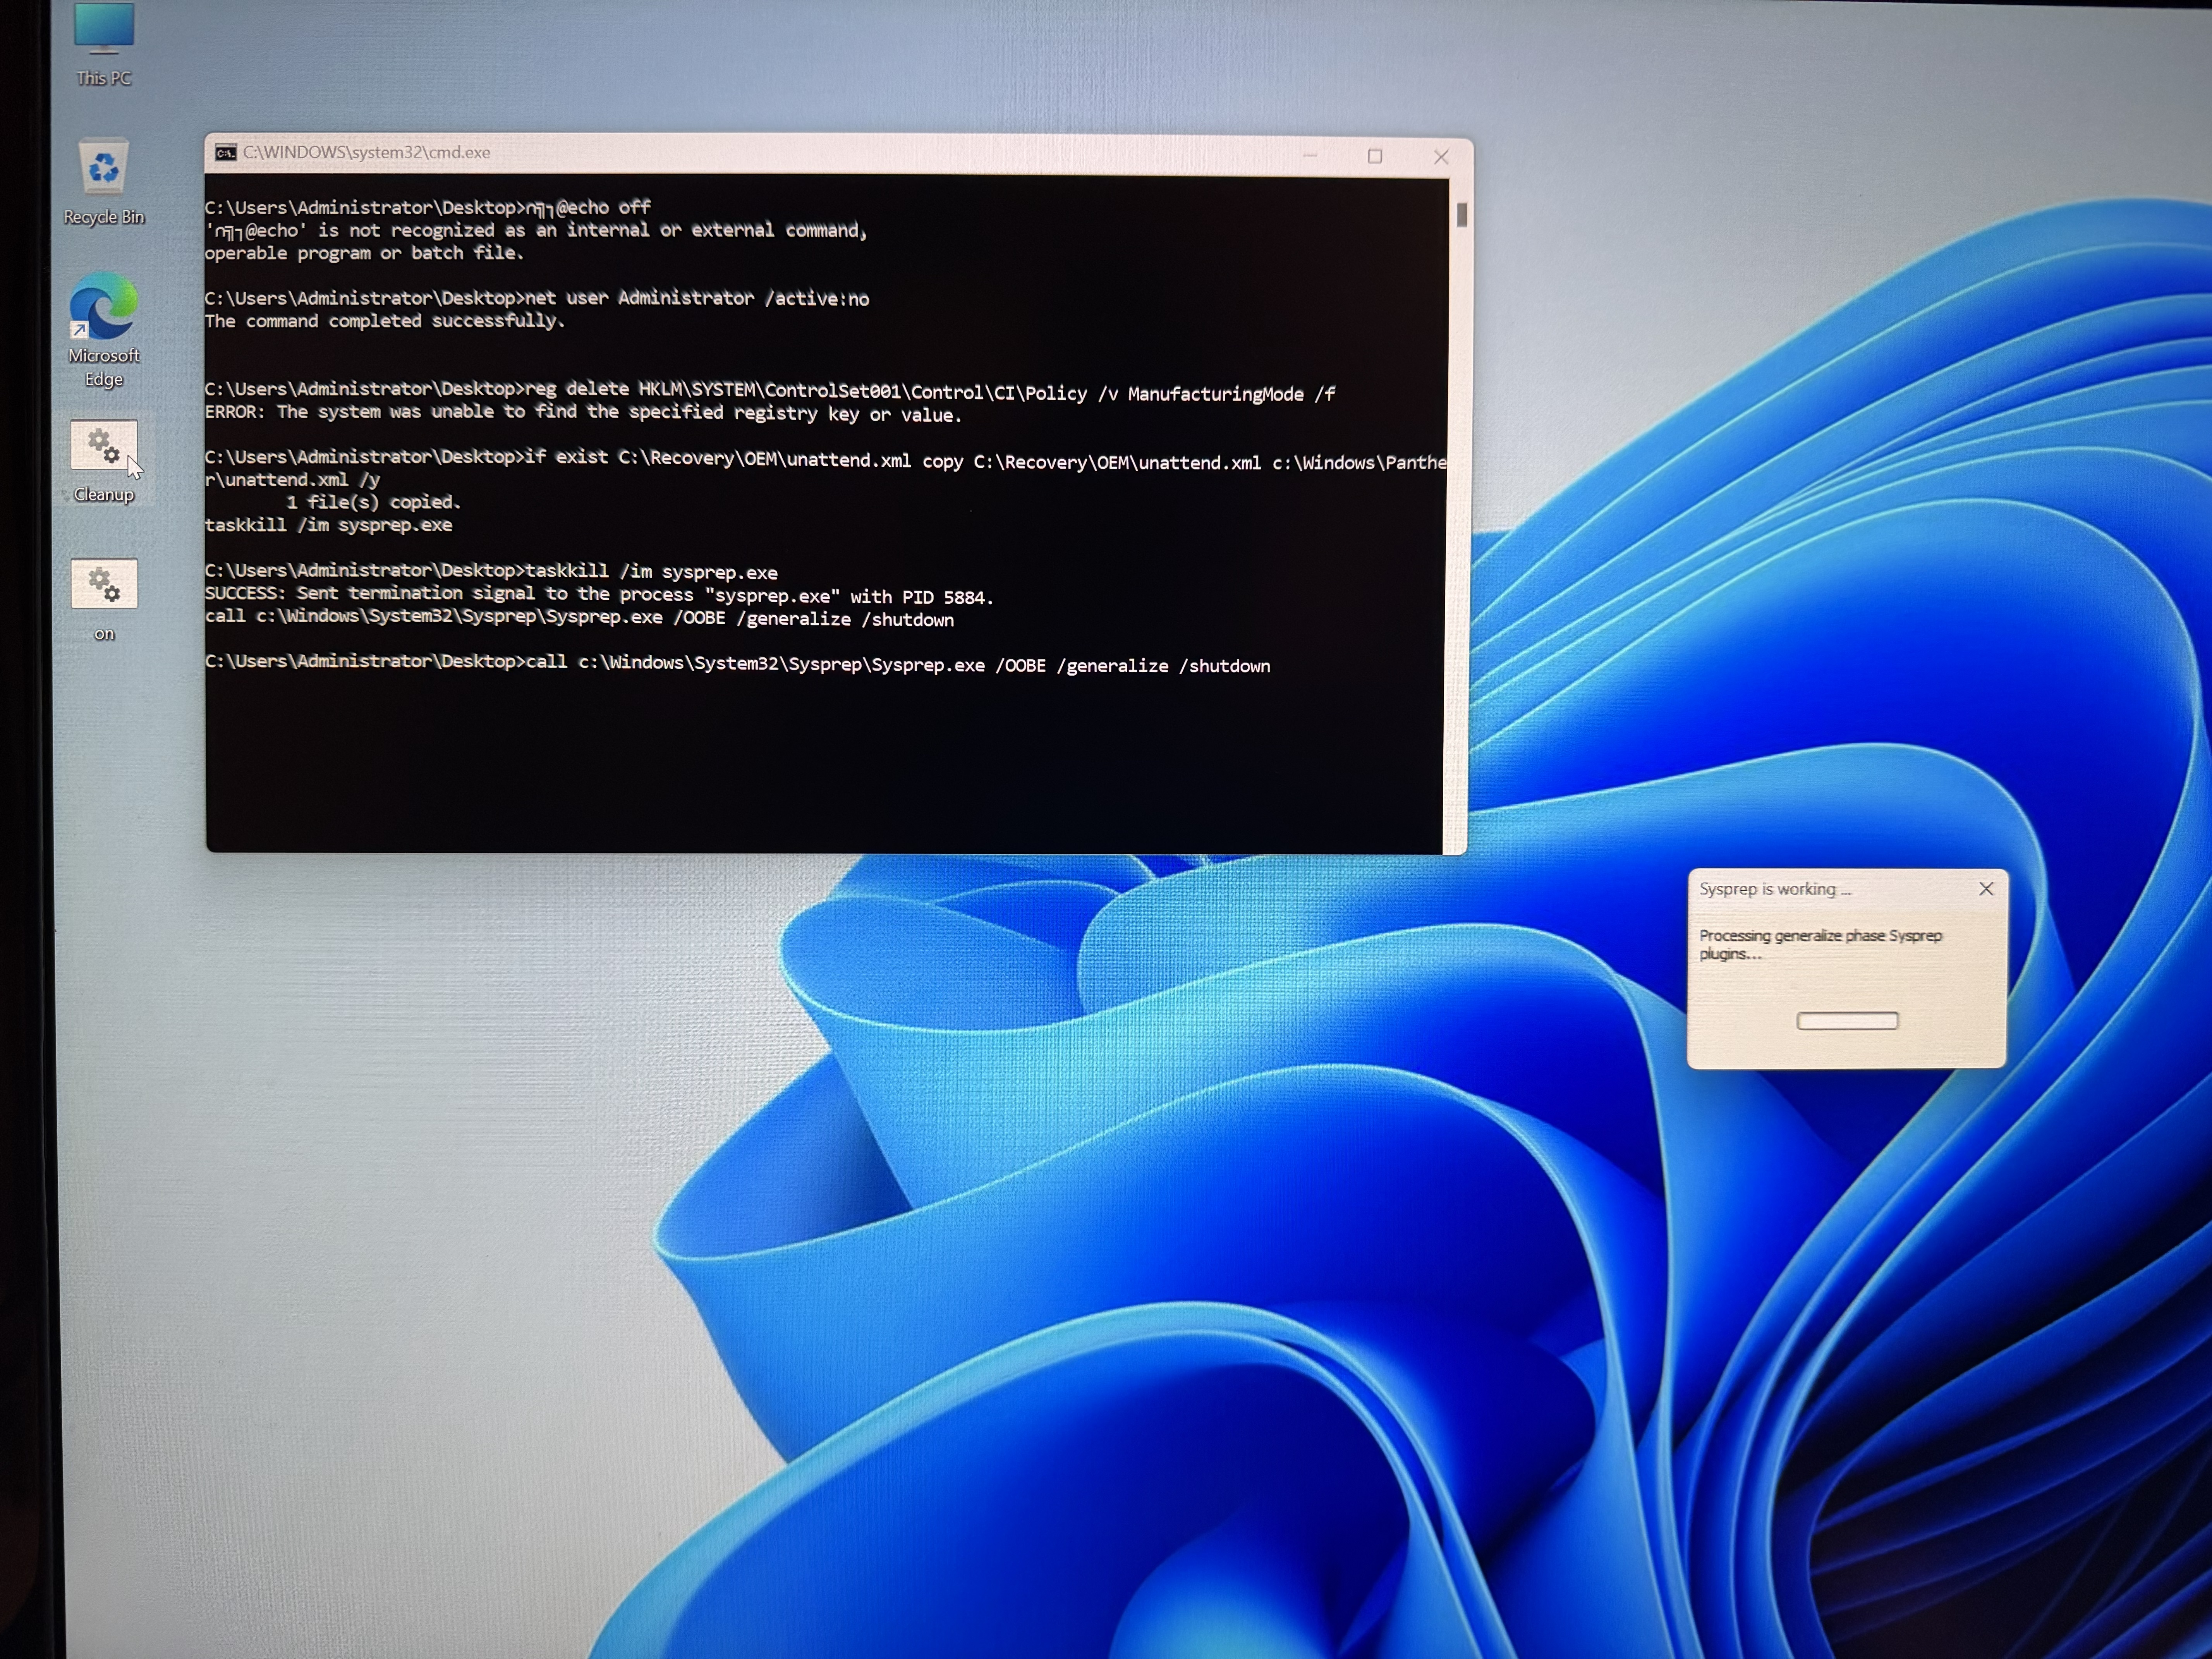
Task: Maximize the cmd.exe window
Action: coord(1375,156)
